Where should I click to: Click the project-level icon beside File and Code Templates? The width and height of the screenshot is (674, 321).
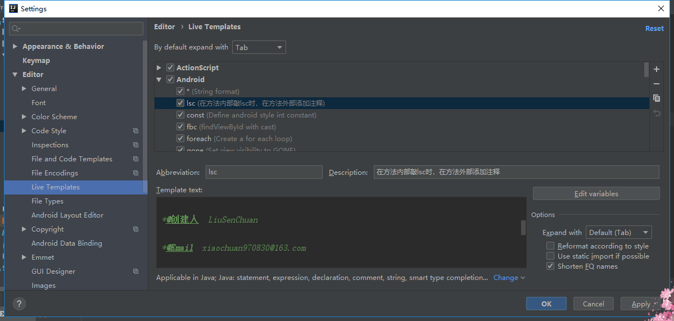[136, 159]
